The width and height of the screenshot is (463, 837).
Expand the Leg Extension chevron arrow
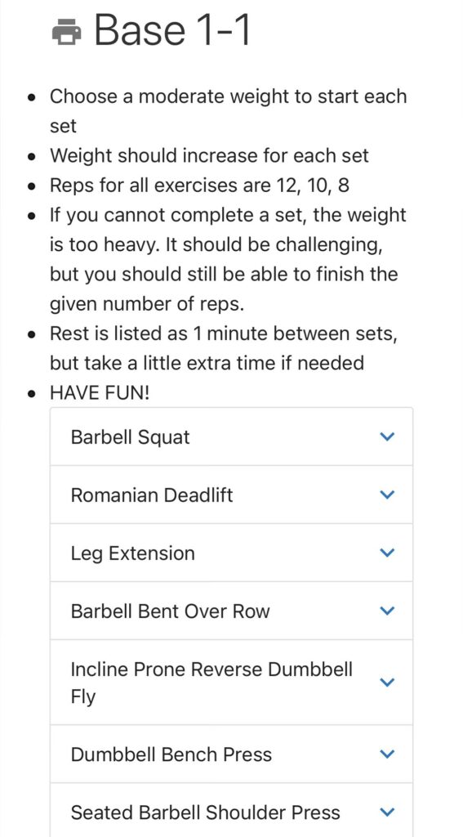click(x=387, y=553)
